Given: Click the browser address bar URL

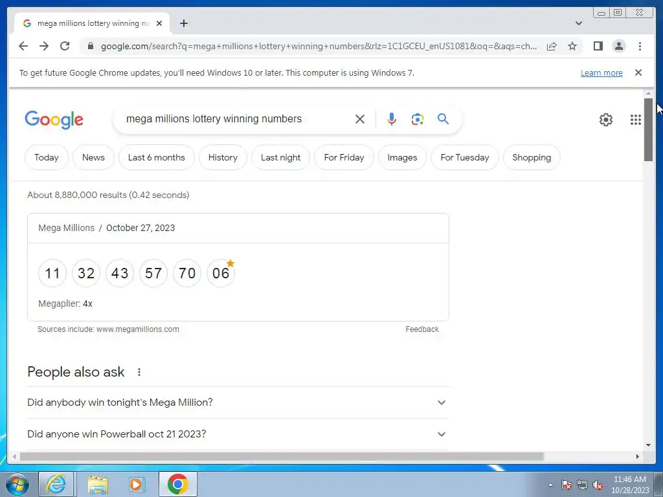Looking at the screenshot, I should coord(319,46).
